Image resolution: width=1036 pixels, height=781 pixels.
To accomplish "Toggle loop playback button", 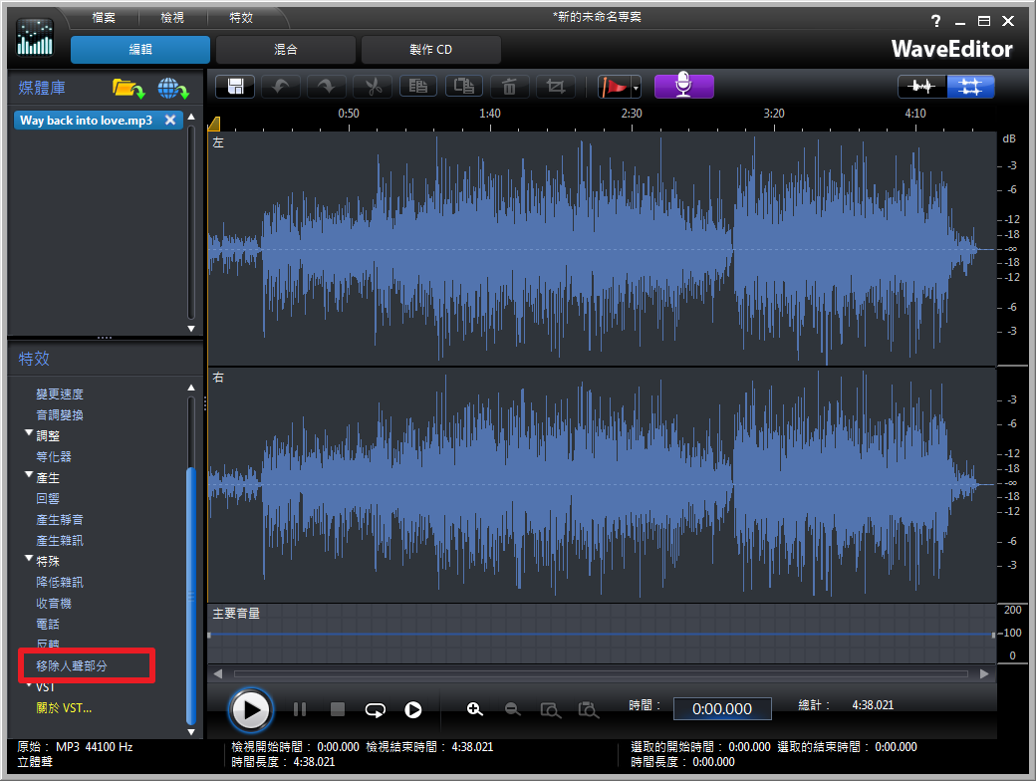I will (x=375, y=710).
